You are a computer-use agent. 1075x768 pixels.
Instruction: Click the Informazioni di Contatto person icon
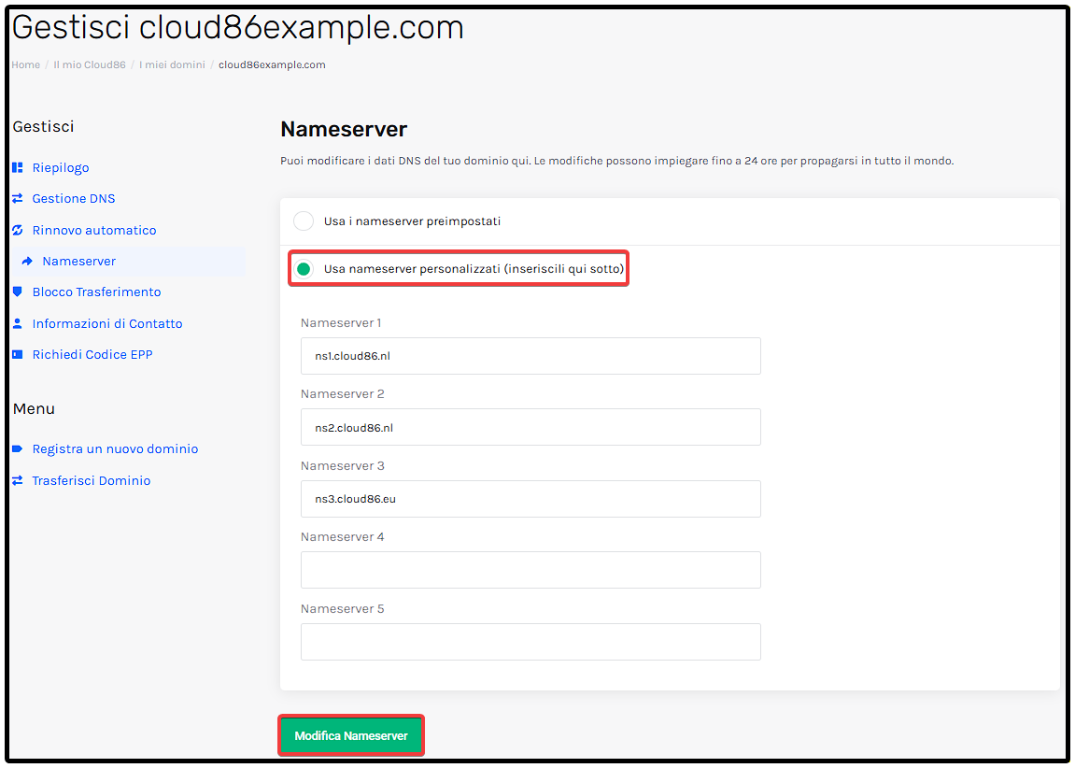click(x=18, y=323)
